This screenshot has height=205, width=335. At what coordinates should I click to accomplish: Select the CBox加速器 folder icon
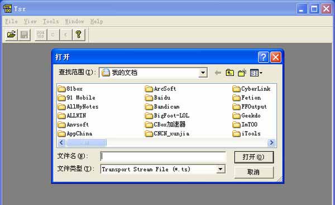click(x=149, y=125)
